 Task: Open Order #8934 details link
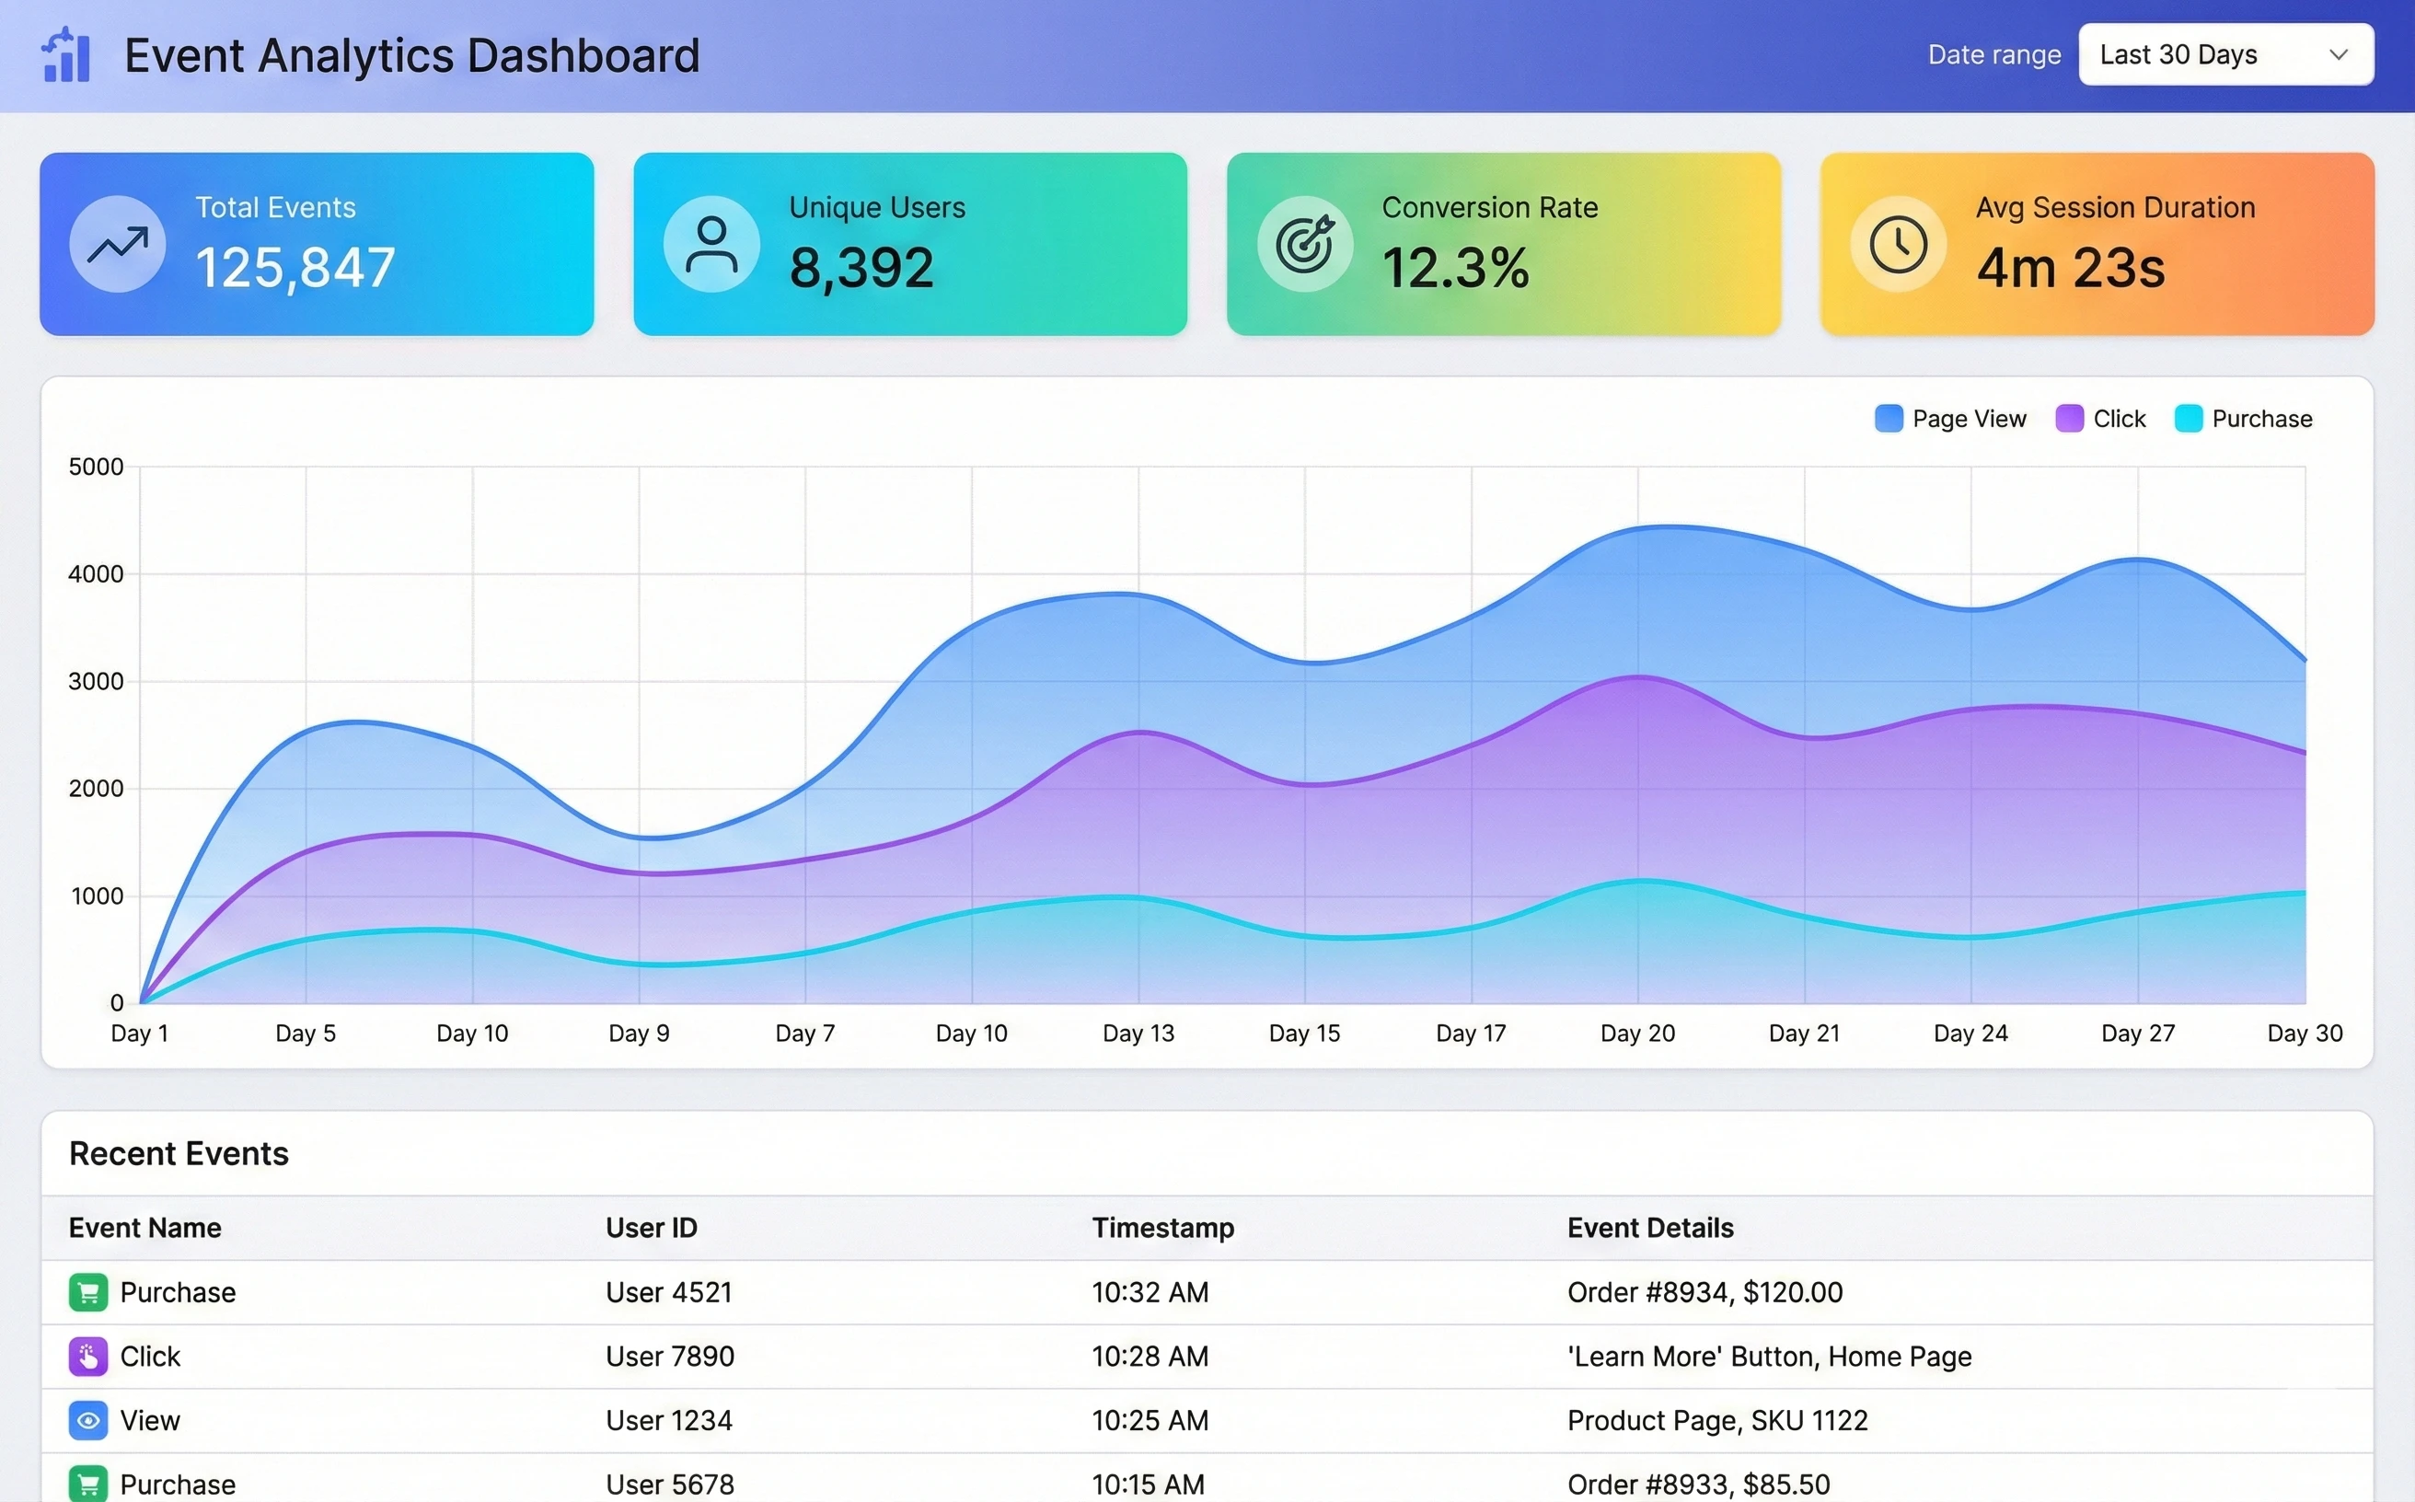[x=1704, y=1292]
